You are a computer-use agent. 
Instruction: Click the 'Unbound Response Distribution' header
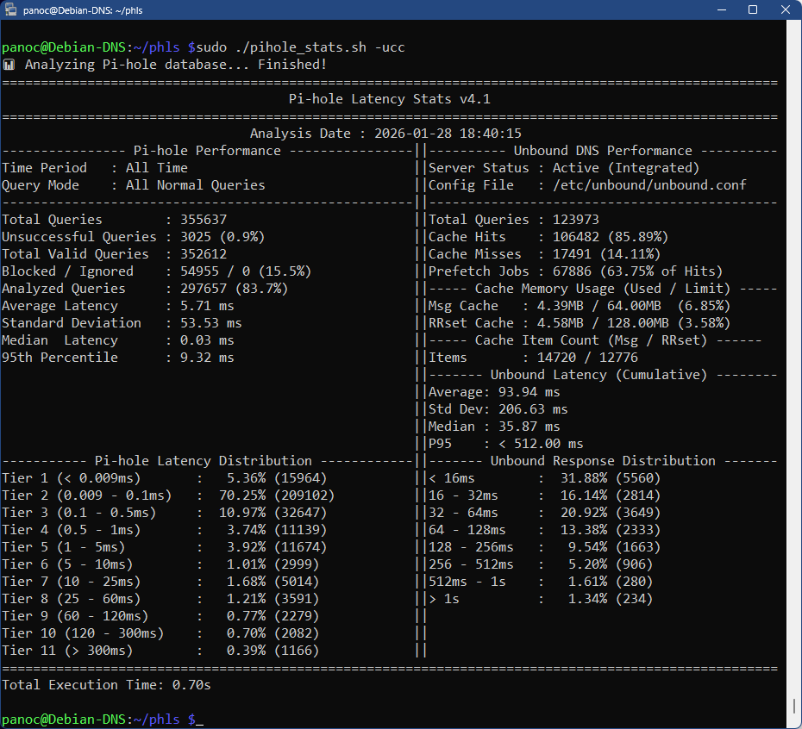tap(603, 461)
